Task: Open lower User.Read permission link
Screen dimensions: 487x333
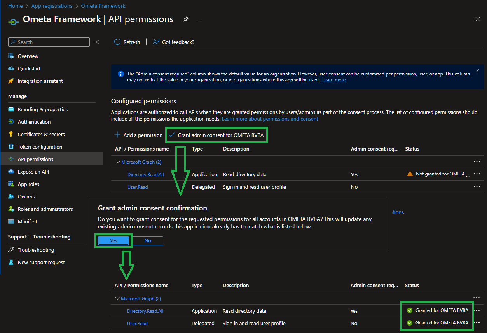Action: 137,323
